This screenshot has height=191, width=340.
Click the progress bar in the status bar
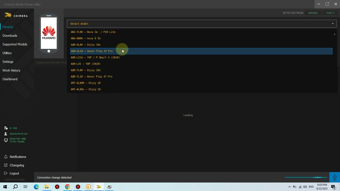tap(306, 177)
